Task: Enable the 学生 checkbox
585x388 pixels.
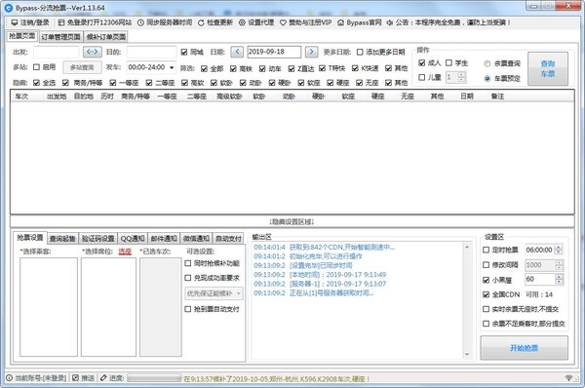Action: point(448,62)
